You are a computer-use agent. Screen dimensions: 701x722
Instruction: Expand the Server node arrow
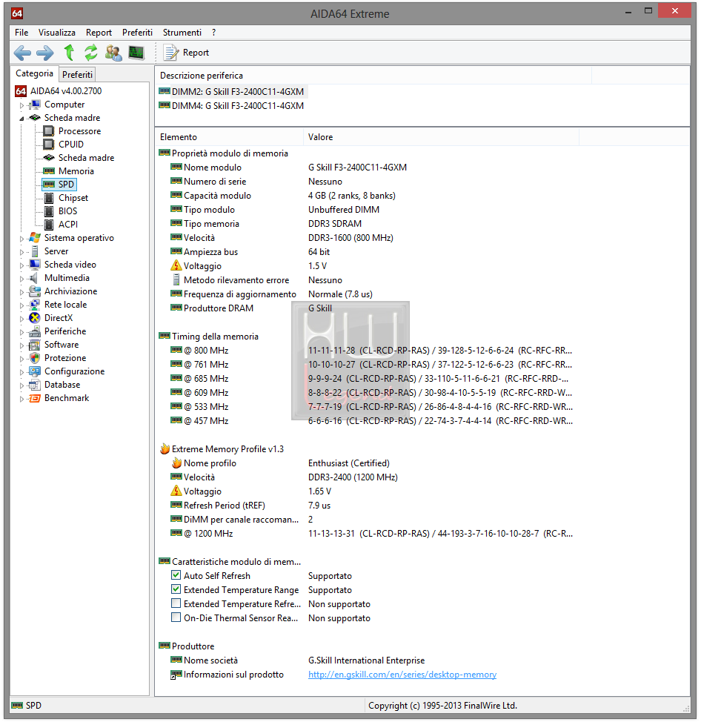click(x=21, y=252)
